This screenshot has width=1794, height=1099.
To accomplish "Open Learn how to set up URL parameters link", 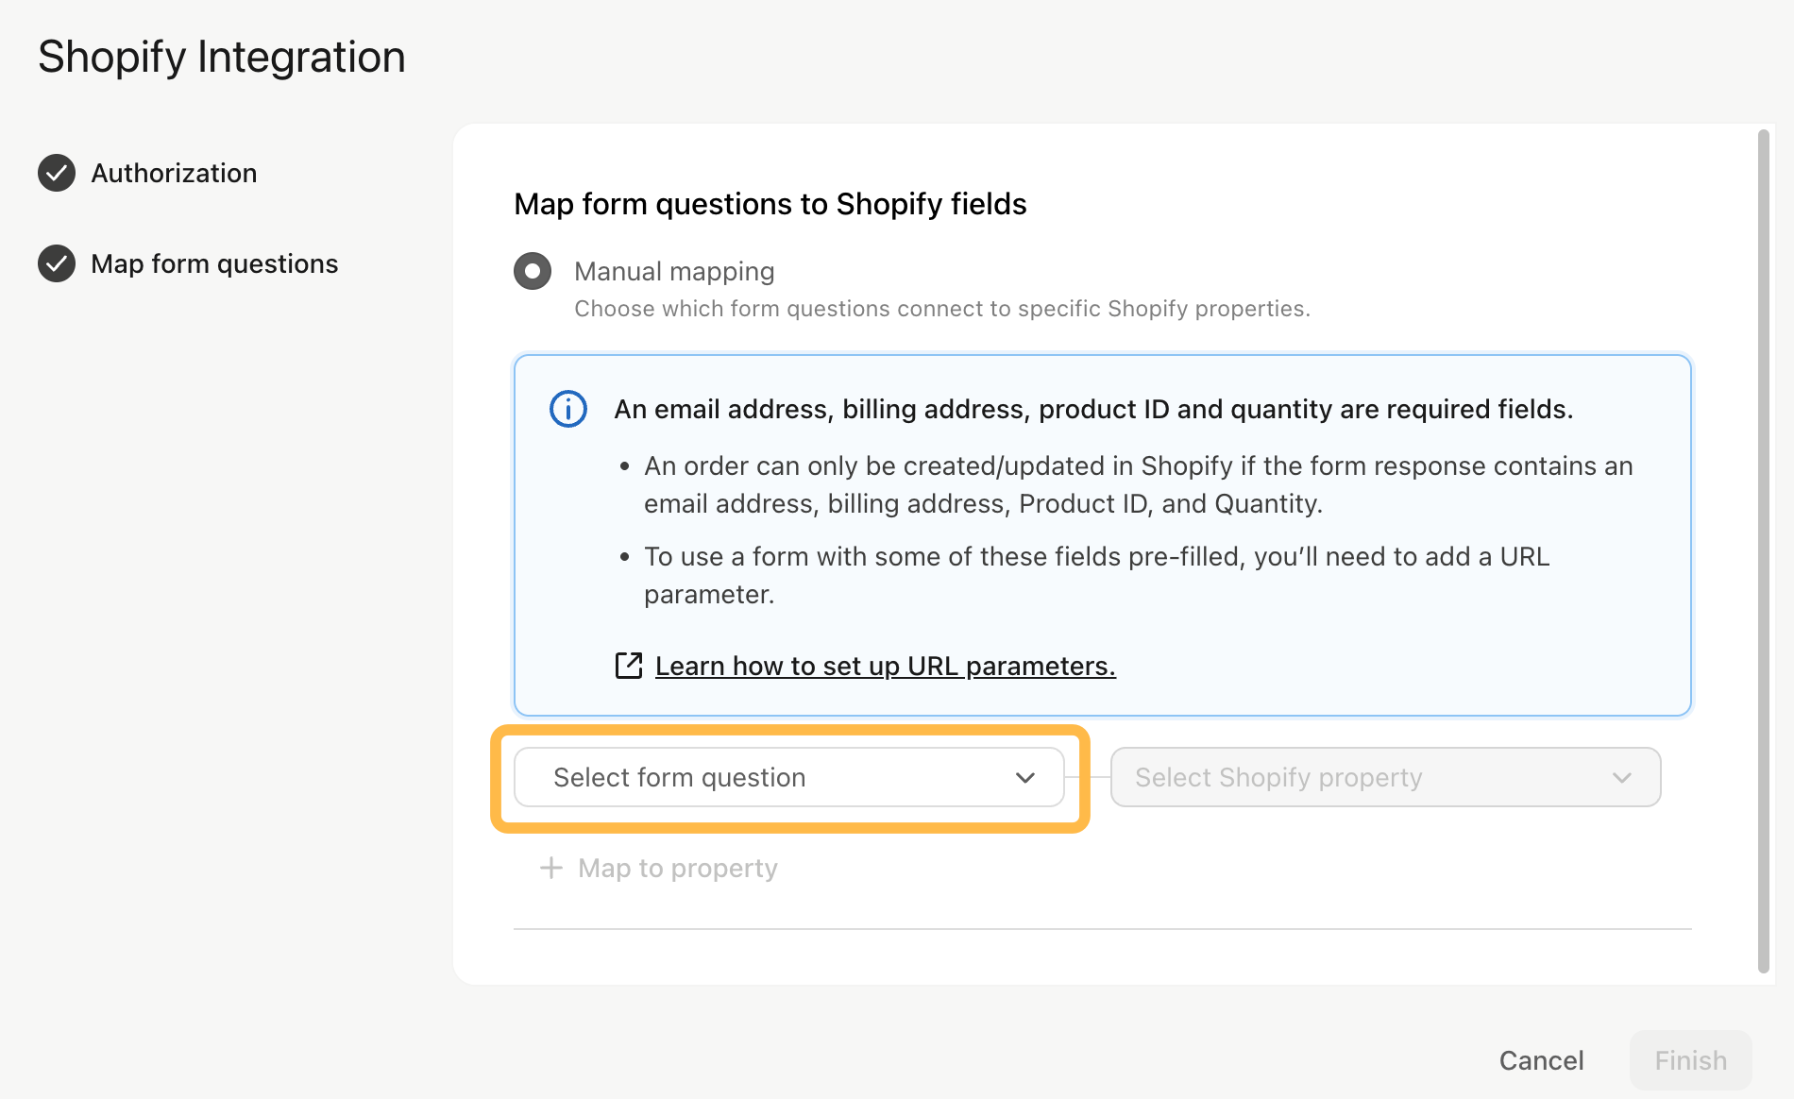I will 886,666.
